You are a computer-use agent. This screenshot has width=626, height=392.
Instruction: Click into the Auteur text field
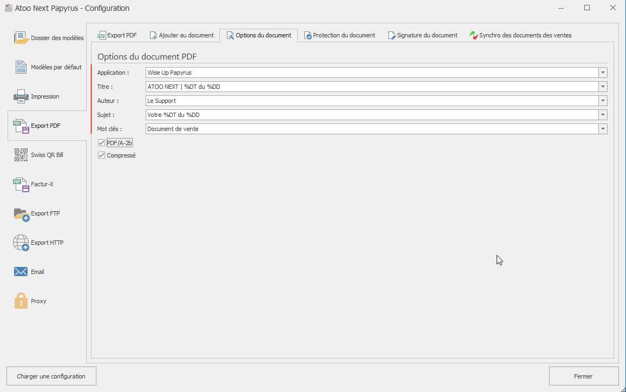coord(371,101)
